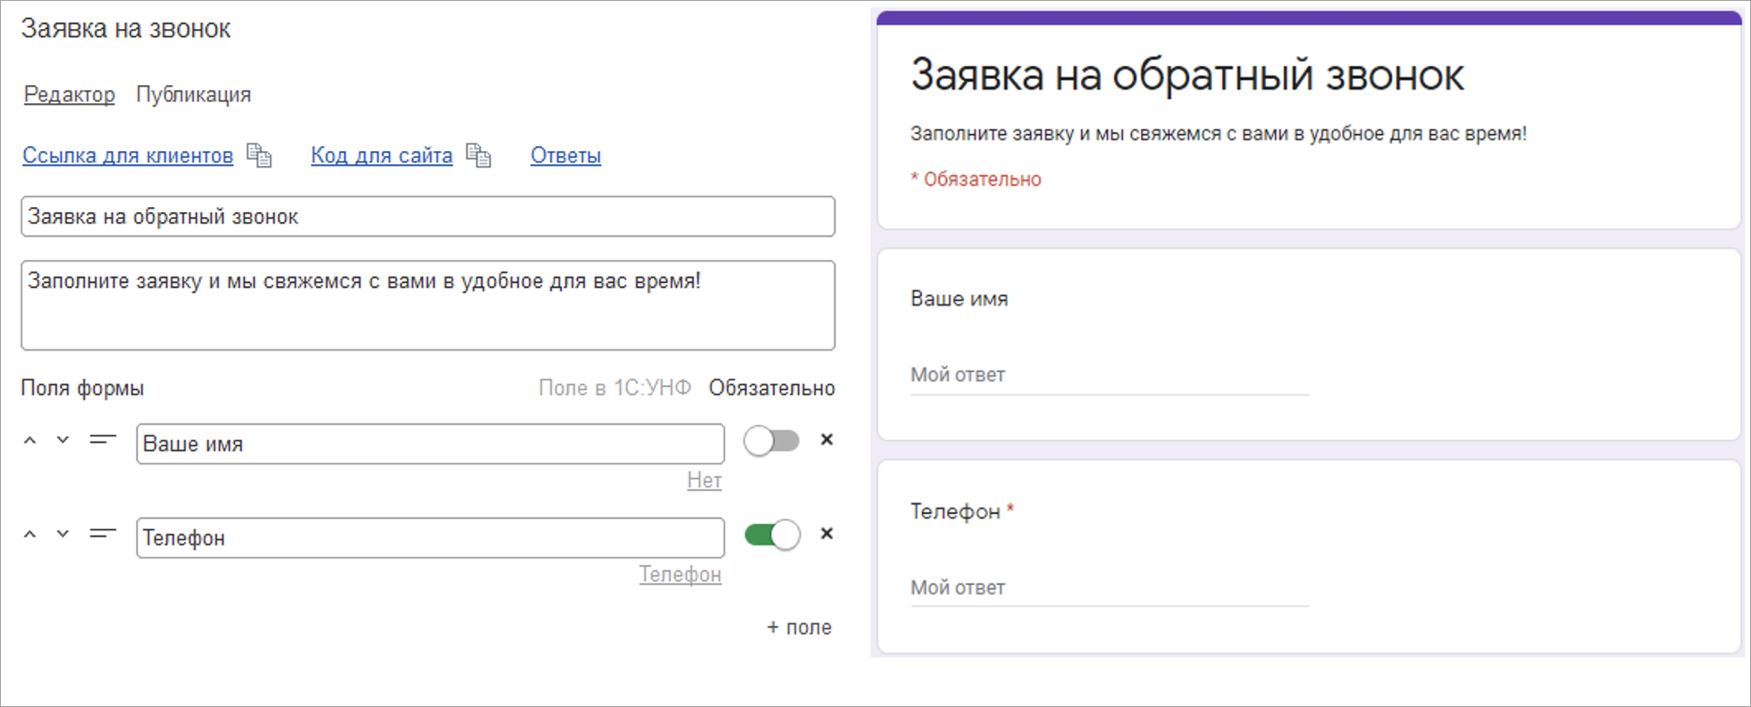This screenshot has height=707, width=1751.
Task: Edit the form title input field
Action: tap(428, 216)
